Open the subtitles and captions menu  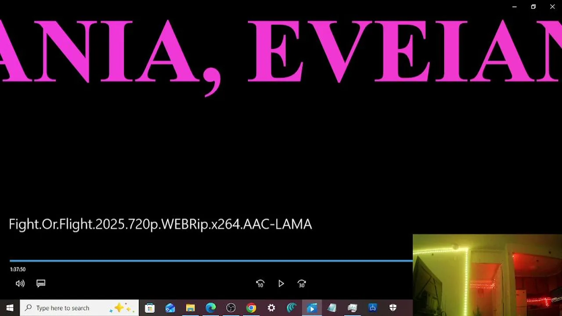pos(41,284)
